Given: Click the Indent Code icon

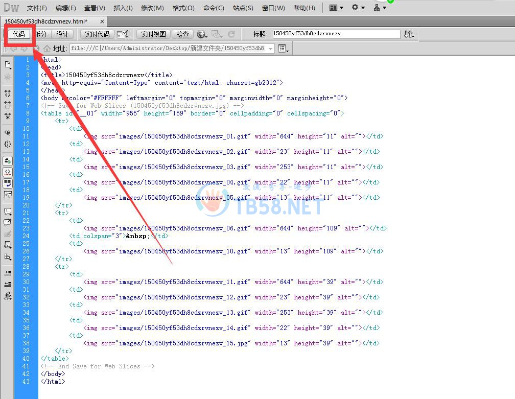Looking at the screenshot, I should click(8, 273).
